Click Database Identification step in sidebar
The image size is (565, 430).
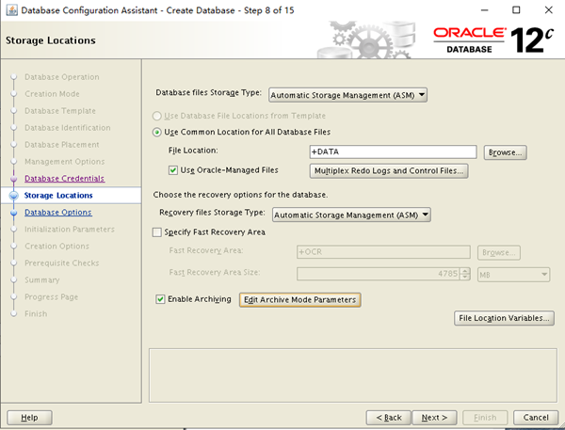(x=68, y=128)
